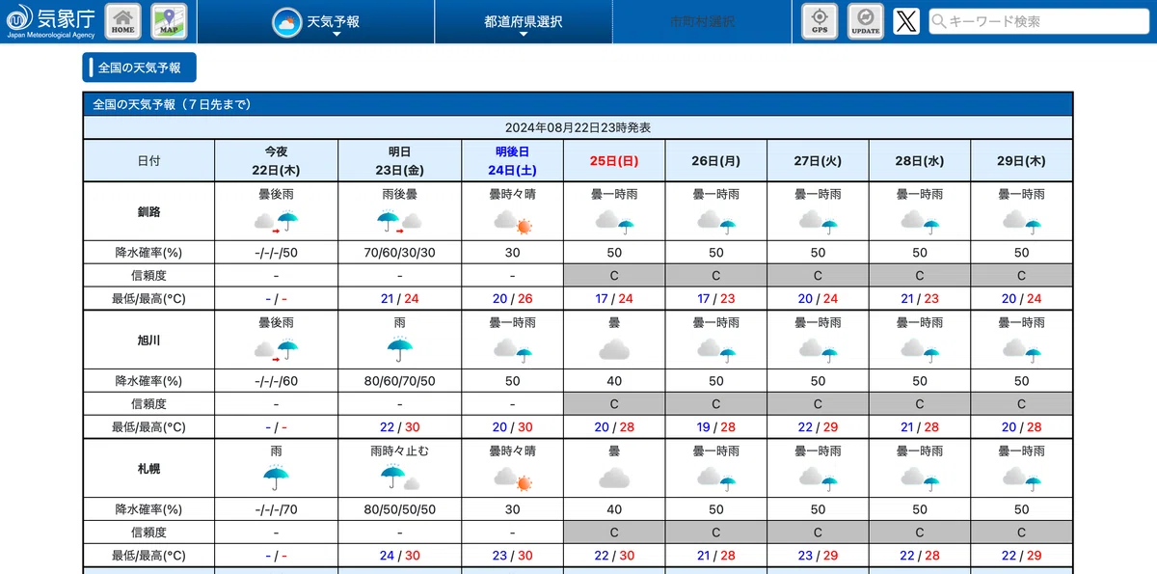Click the 日付 header cell

coord(148,161)
